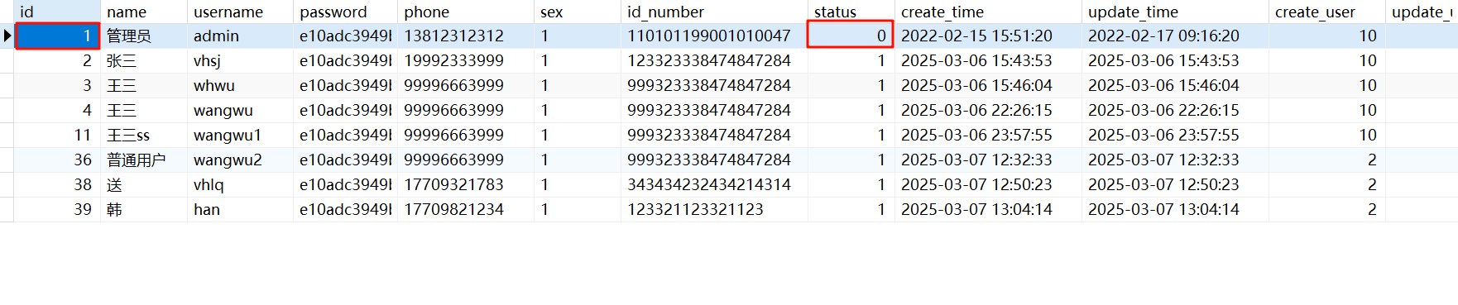
Task: Click the create_time column header
Action: 988,12
